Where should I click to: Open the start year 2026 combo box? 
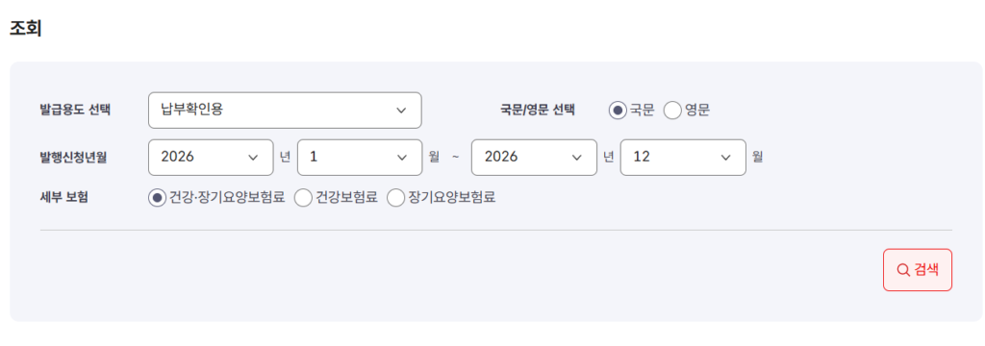pos(211,157)
